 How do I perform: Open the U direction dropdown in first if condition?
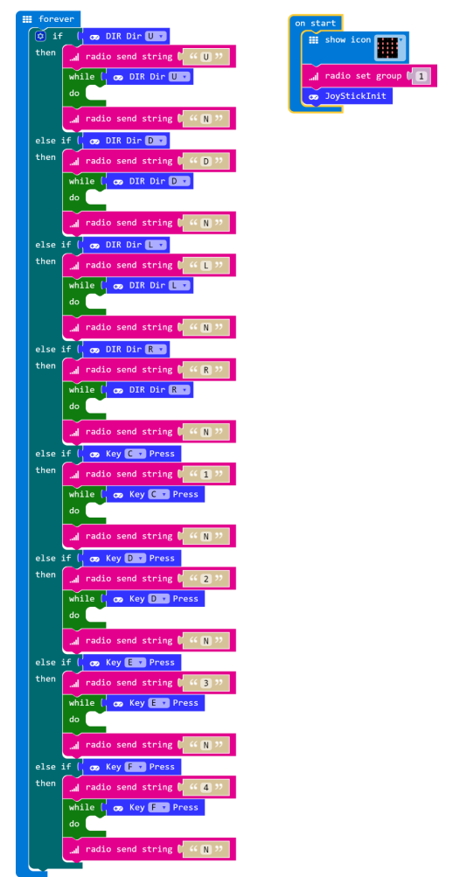tap(156, 37)
